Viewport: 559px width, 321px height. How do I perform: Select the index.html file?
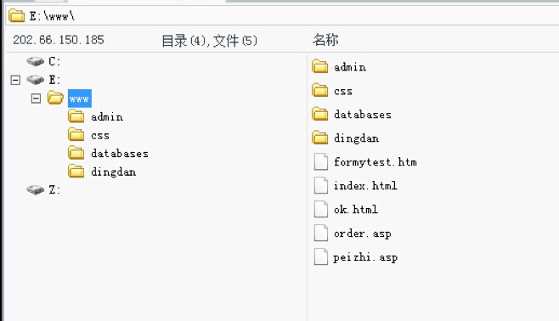pos(365,186)
